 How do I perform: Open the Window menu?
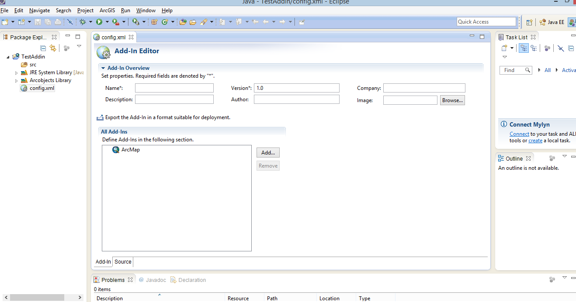pos(146,10)
